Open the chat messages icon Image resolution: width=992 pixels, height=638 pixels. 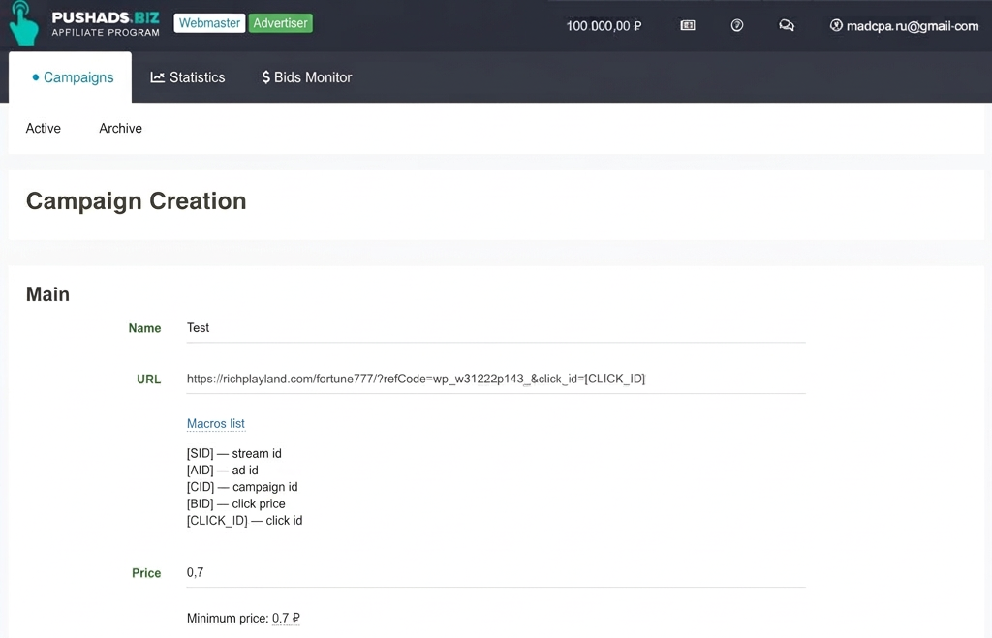click(787, 25)
